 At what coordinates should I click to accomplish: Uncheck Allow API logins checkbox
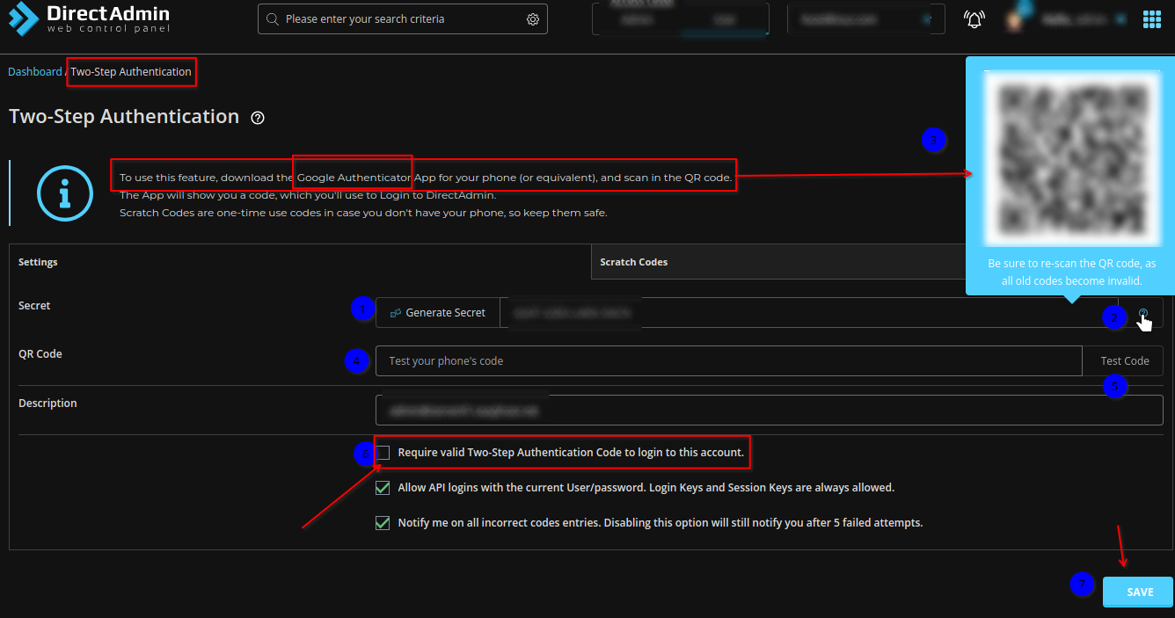(383, 488)
